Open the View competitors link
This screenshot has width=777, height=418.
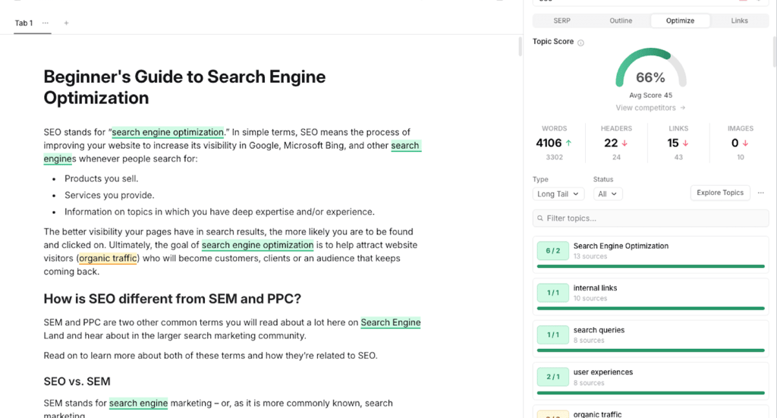pos(650,108)
